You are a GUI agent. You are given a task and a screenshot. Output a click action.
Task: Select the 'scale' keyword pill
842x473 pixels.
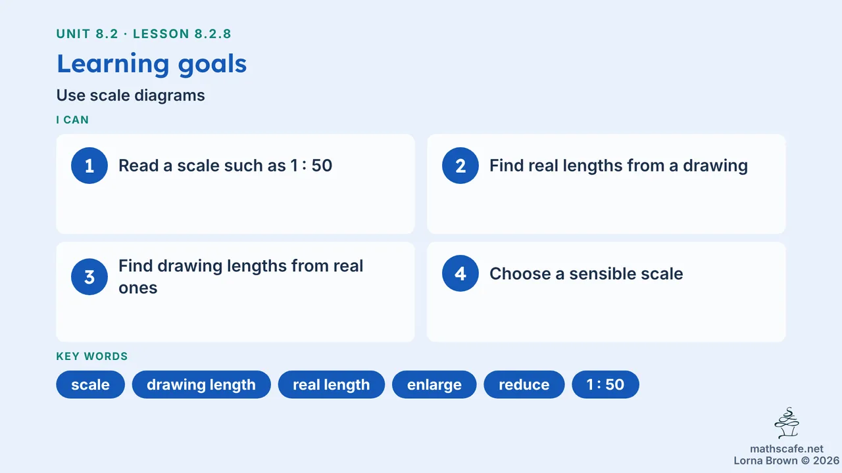[91, 384]
